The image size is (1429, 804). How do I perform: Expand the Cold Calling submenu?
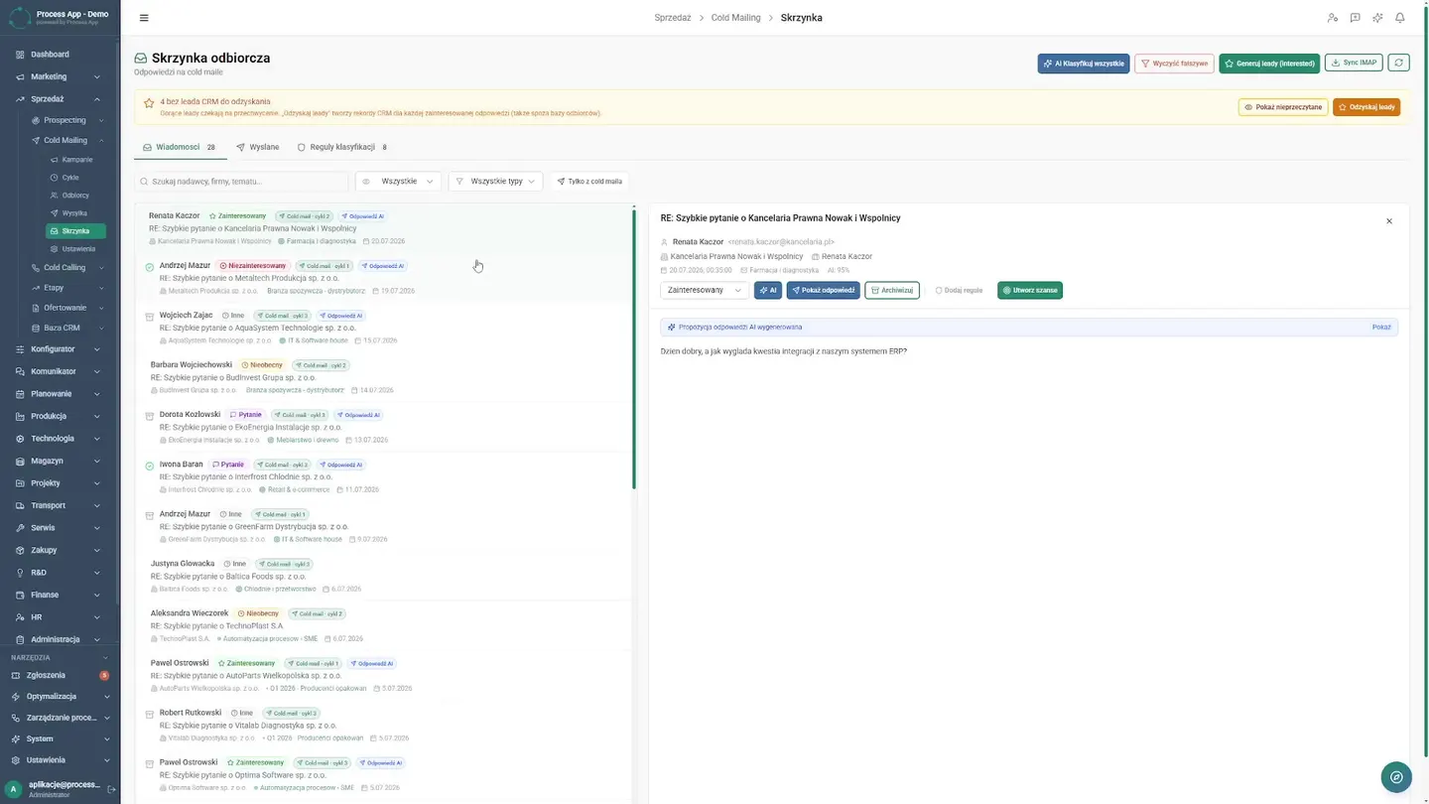pyautogui.click(x=67, y=268)
